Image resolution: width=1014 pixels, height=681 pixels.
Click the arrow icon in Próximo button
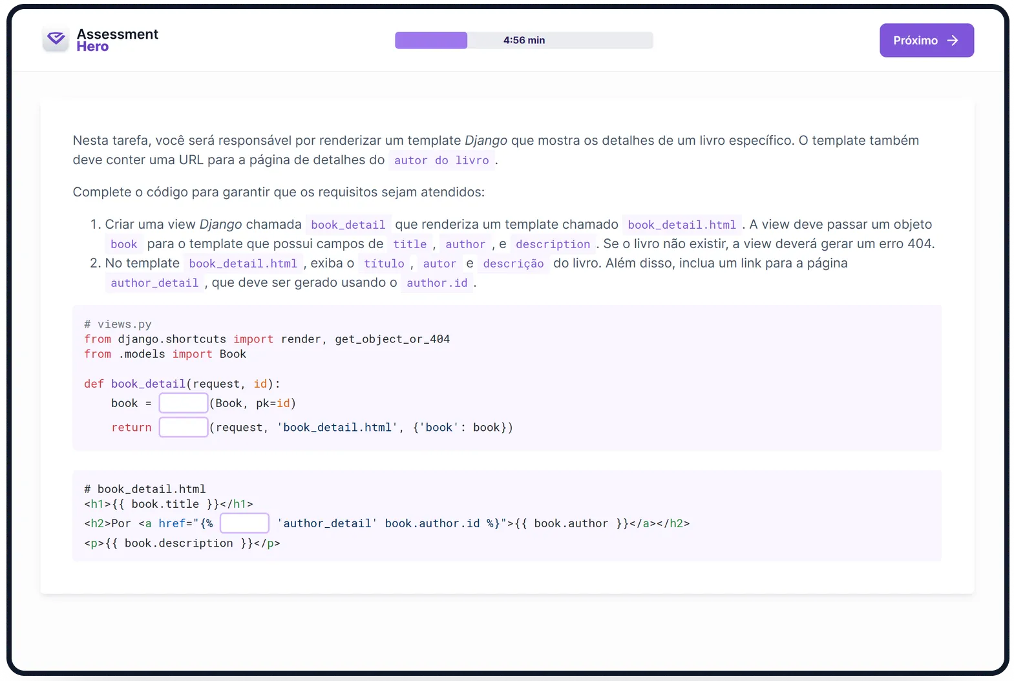953,40
